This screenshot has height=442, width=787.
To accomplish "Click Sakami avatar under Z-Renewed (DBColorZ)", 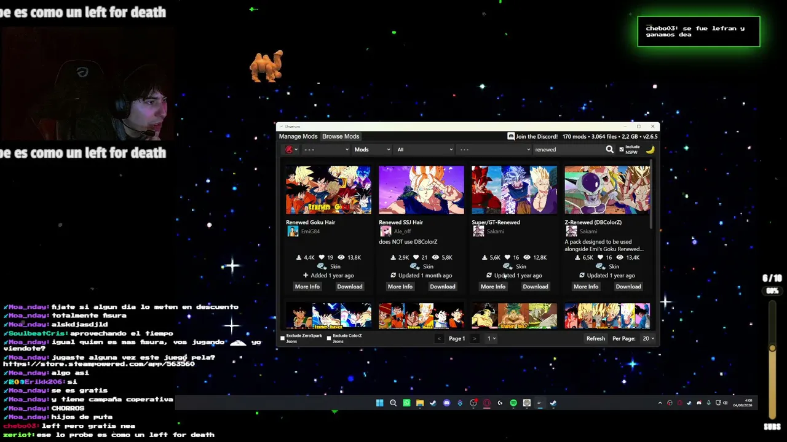I will coord(571,231).
